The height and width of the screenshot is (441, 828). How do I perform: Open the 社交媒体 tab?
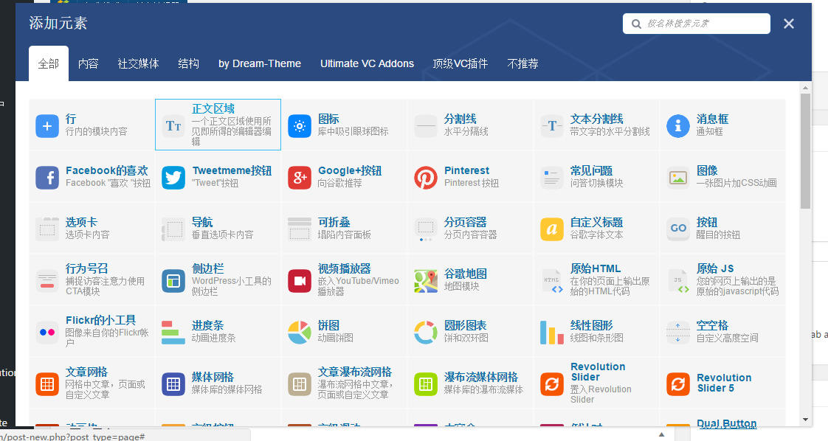tap(138, 63)
